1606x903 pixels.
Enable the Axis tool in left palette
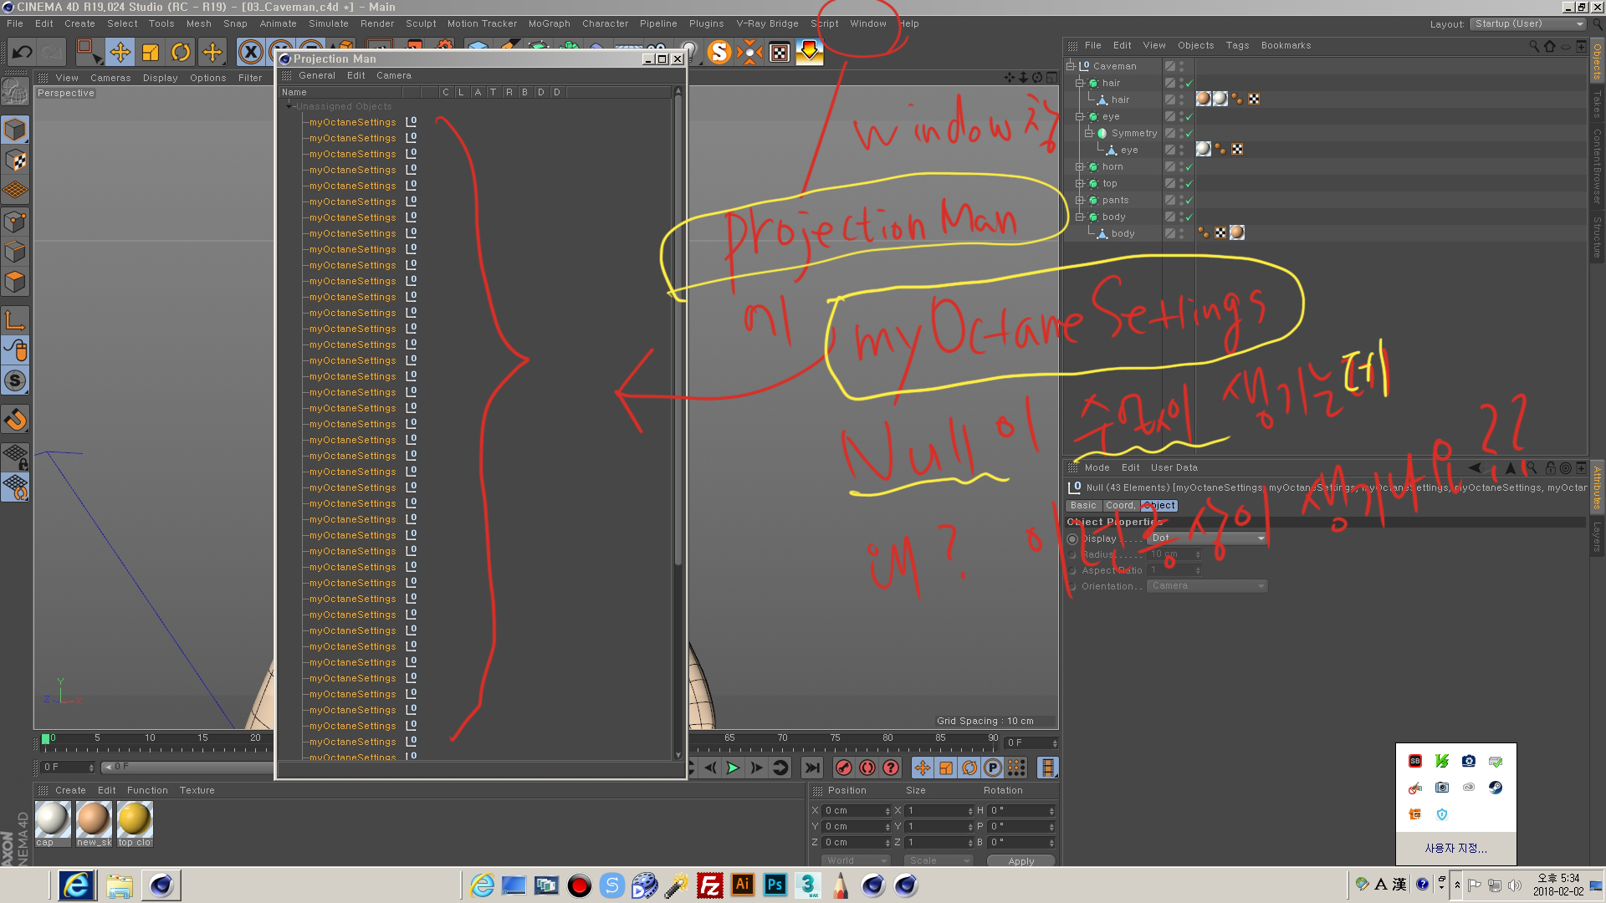(15, 319)
